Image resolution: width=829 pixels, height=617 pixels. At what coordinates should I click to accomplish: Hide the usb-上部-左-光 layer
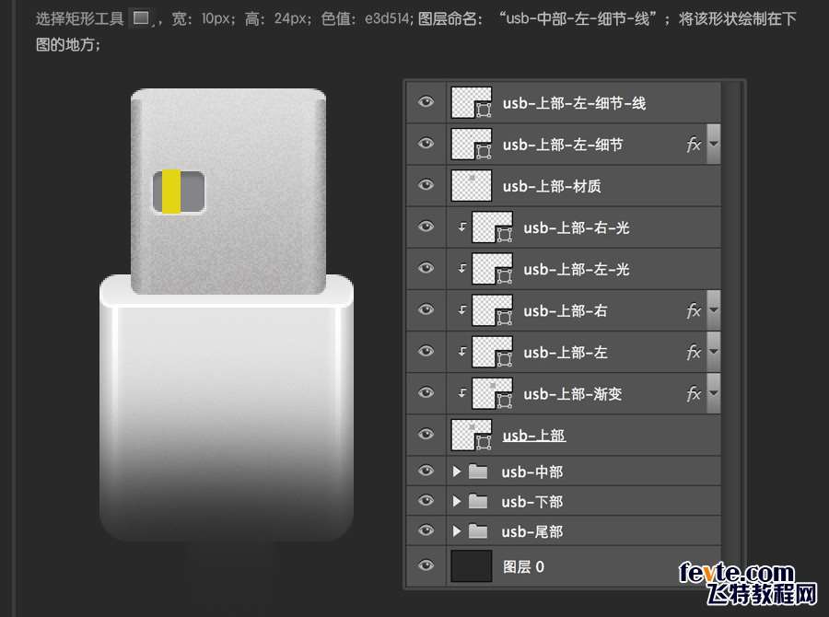pos(426,268)
